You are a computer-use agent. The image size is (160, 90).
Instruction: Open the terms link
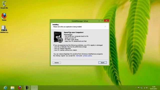point(78,56)
